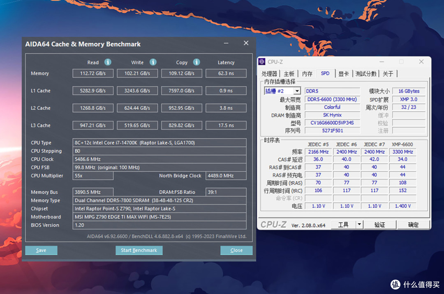This screenshot has width=444, height=294.
Task: Click the JEDEC #5 tRC value 106
Action: click(318, 190)
